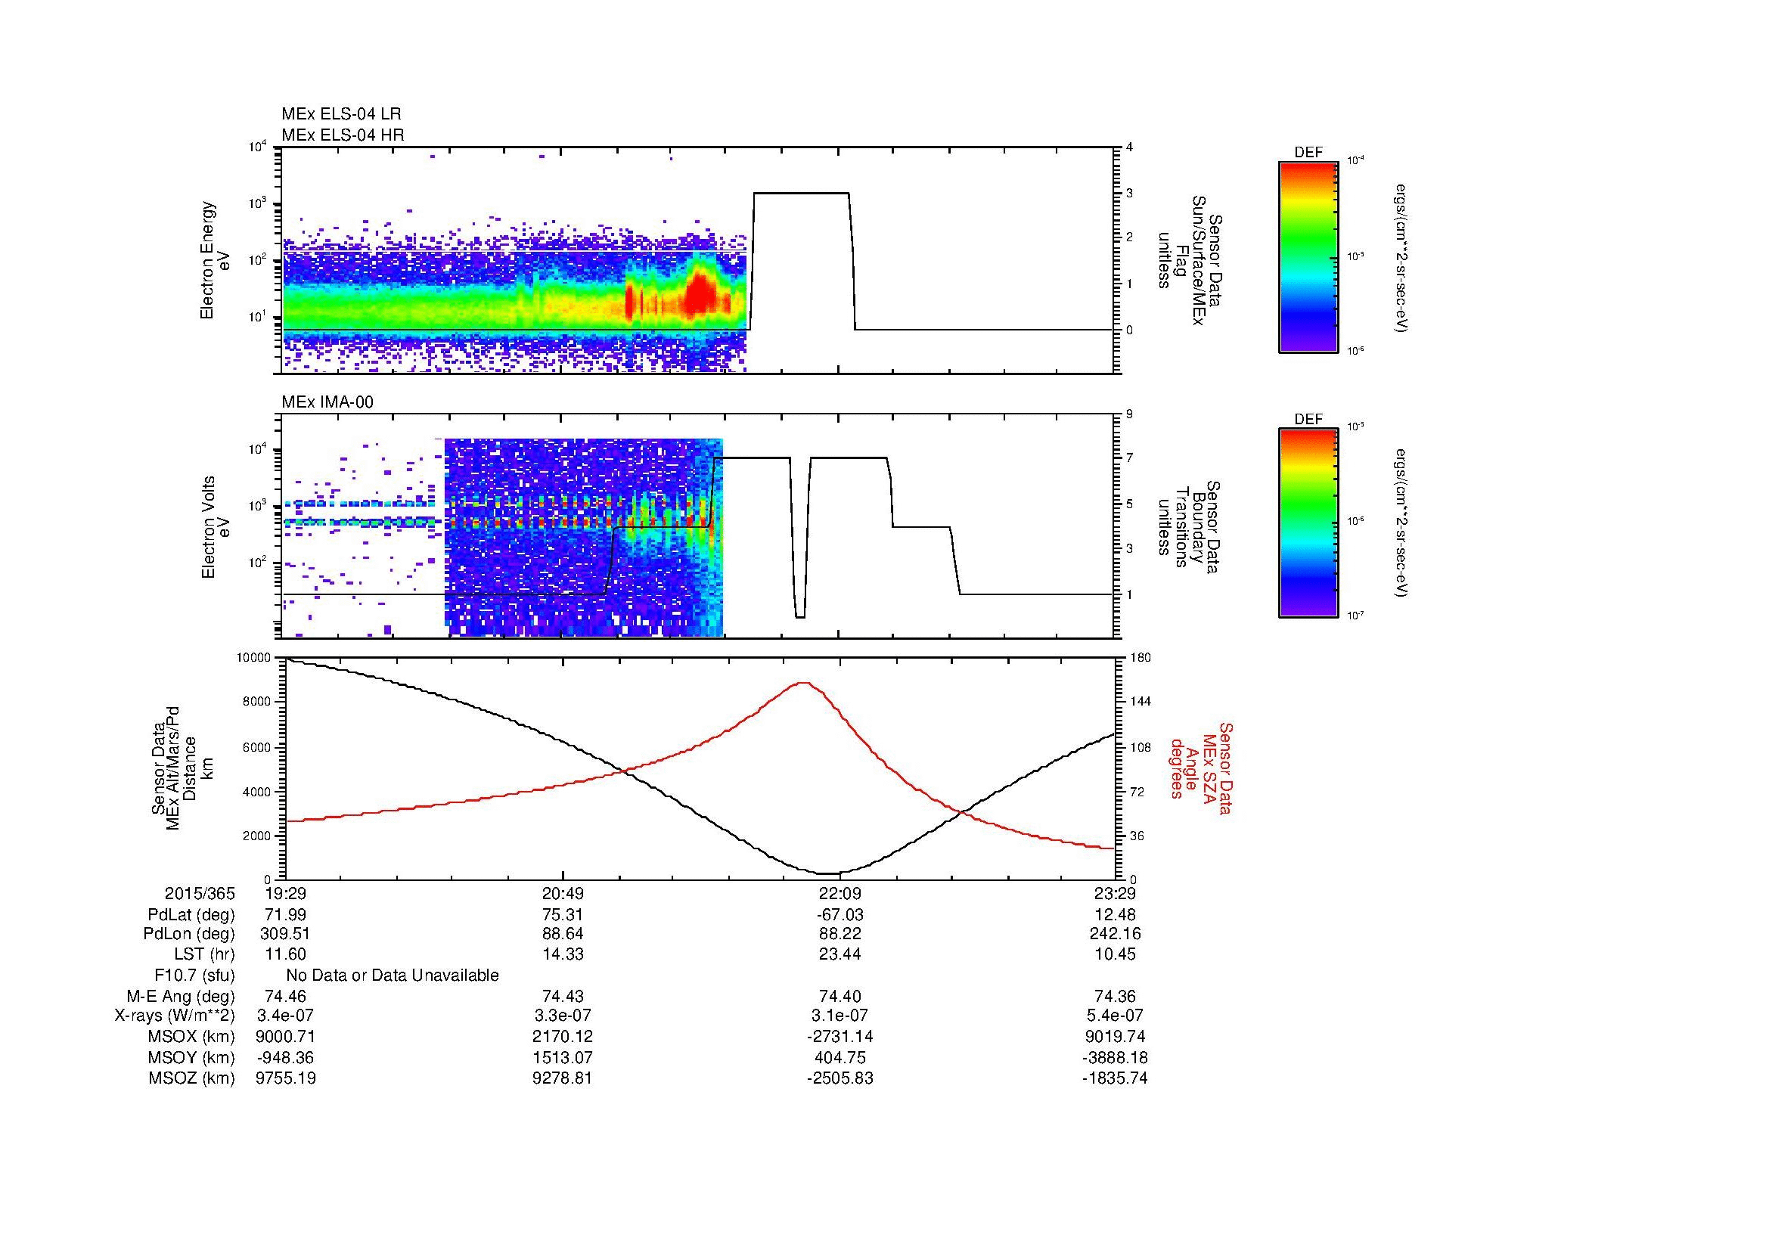The image size is (1769, 1250).
Task: Click the 'X-rays (W/m**2)' row label
Action: coord(175,1016)
